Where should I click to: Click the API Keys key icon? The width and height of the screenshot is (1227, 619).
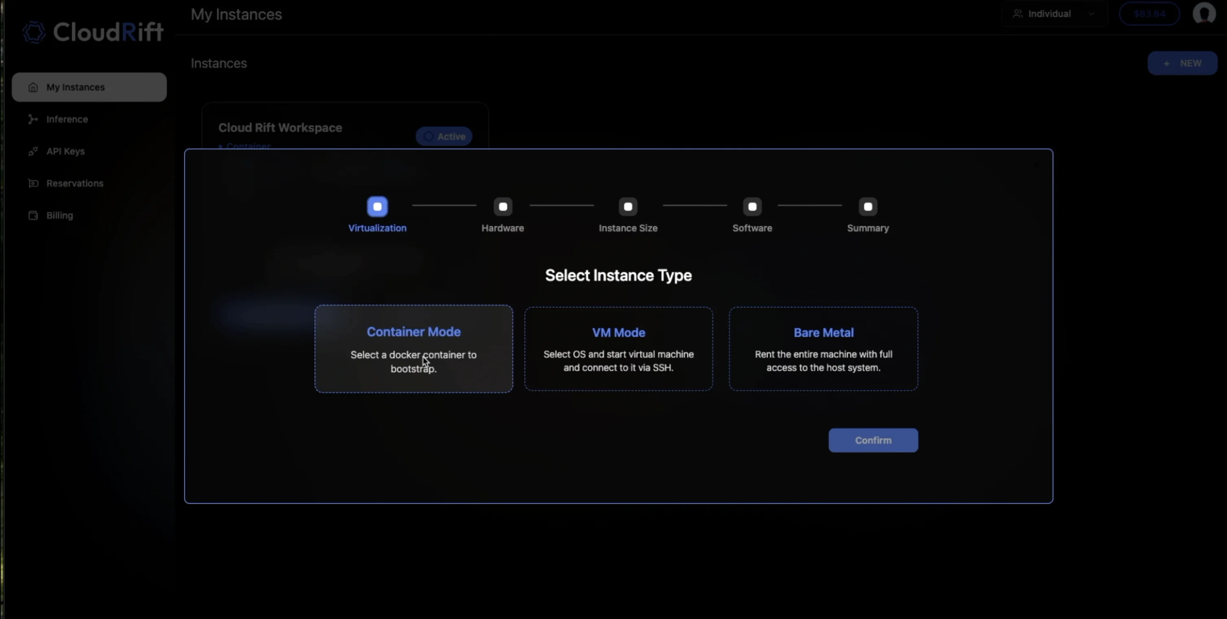33,151
